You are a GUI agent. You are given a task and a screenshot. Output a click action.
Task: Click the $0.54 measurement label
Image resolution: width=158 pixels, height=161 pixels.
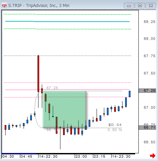click(115, 125)
